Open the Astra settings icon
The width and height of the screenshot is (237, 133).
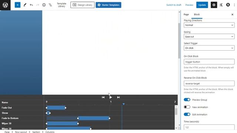[228, 5]
